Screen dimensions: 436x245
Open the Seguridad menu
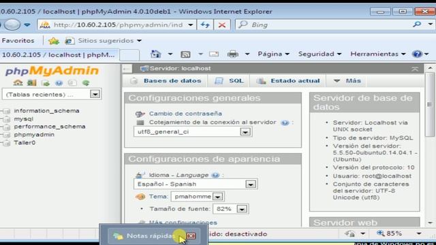(320, 54)
